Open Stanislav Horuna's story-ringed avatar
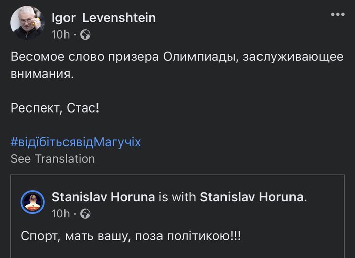This screenshot has width=355, height=258. pos(33,202)
